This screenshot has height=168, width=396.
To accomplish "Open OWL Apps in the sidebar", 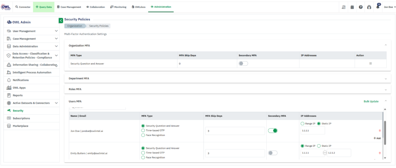I will (x=19, y=88).
